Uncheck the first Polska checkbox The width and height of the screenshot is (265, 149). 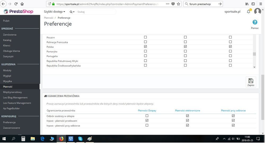click(145, 46)
